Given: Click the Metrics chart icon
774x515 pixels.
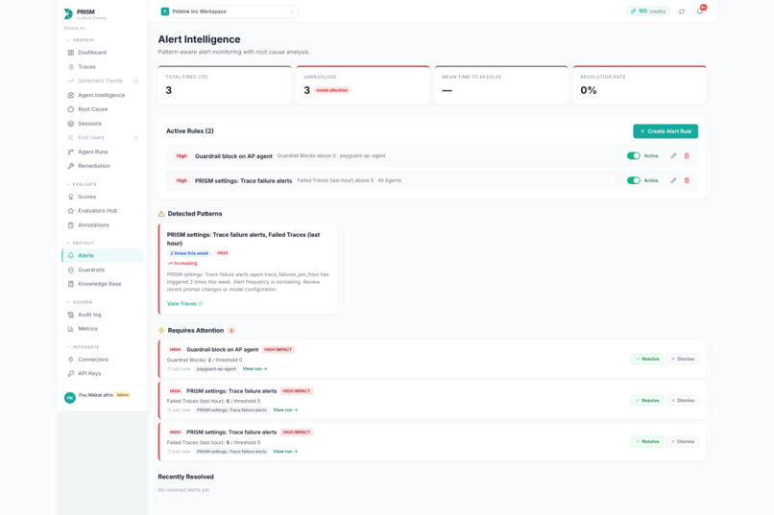Looking at the screenshot, I should [71, 329].
